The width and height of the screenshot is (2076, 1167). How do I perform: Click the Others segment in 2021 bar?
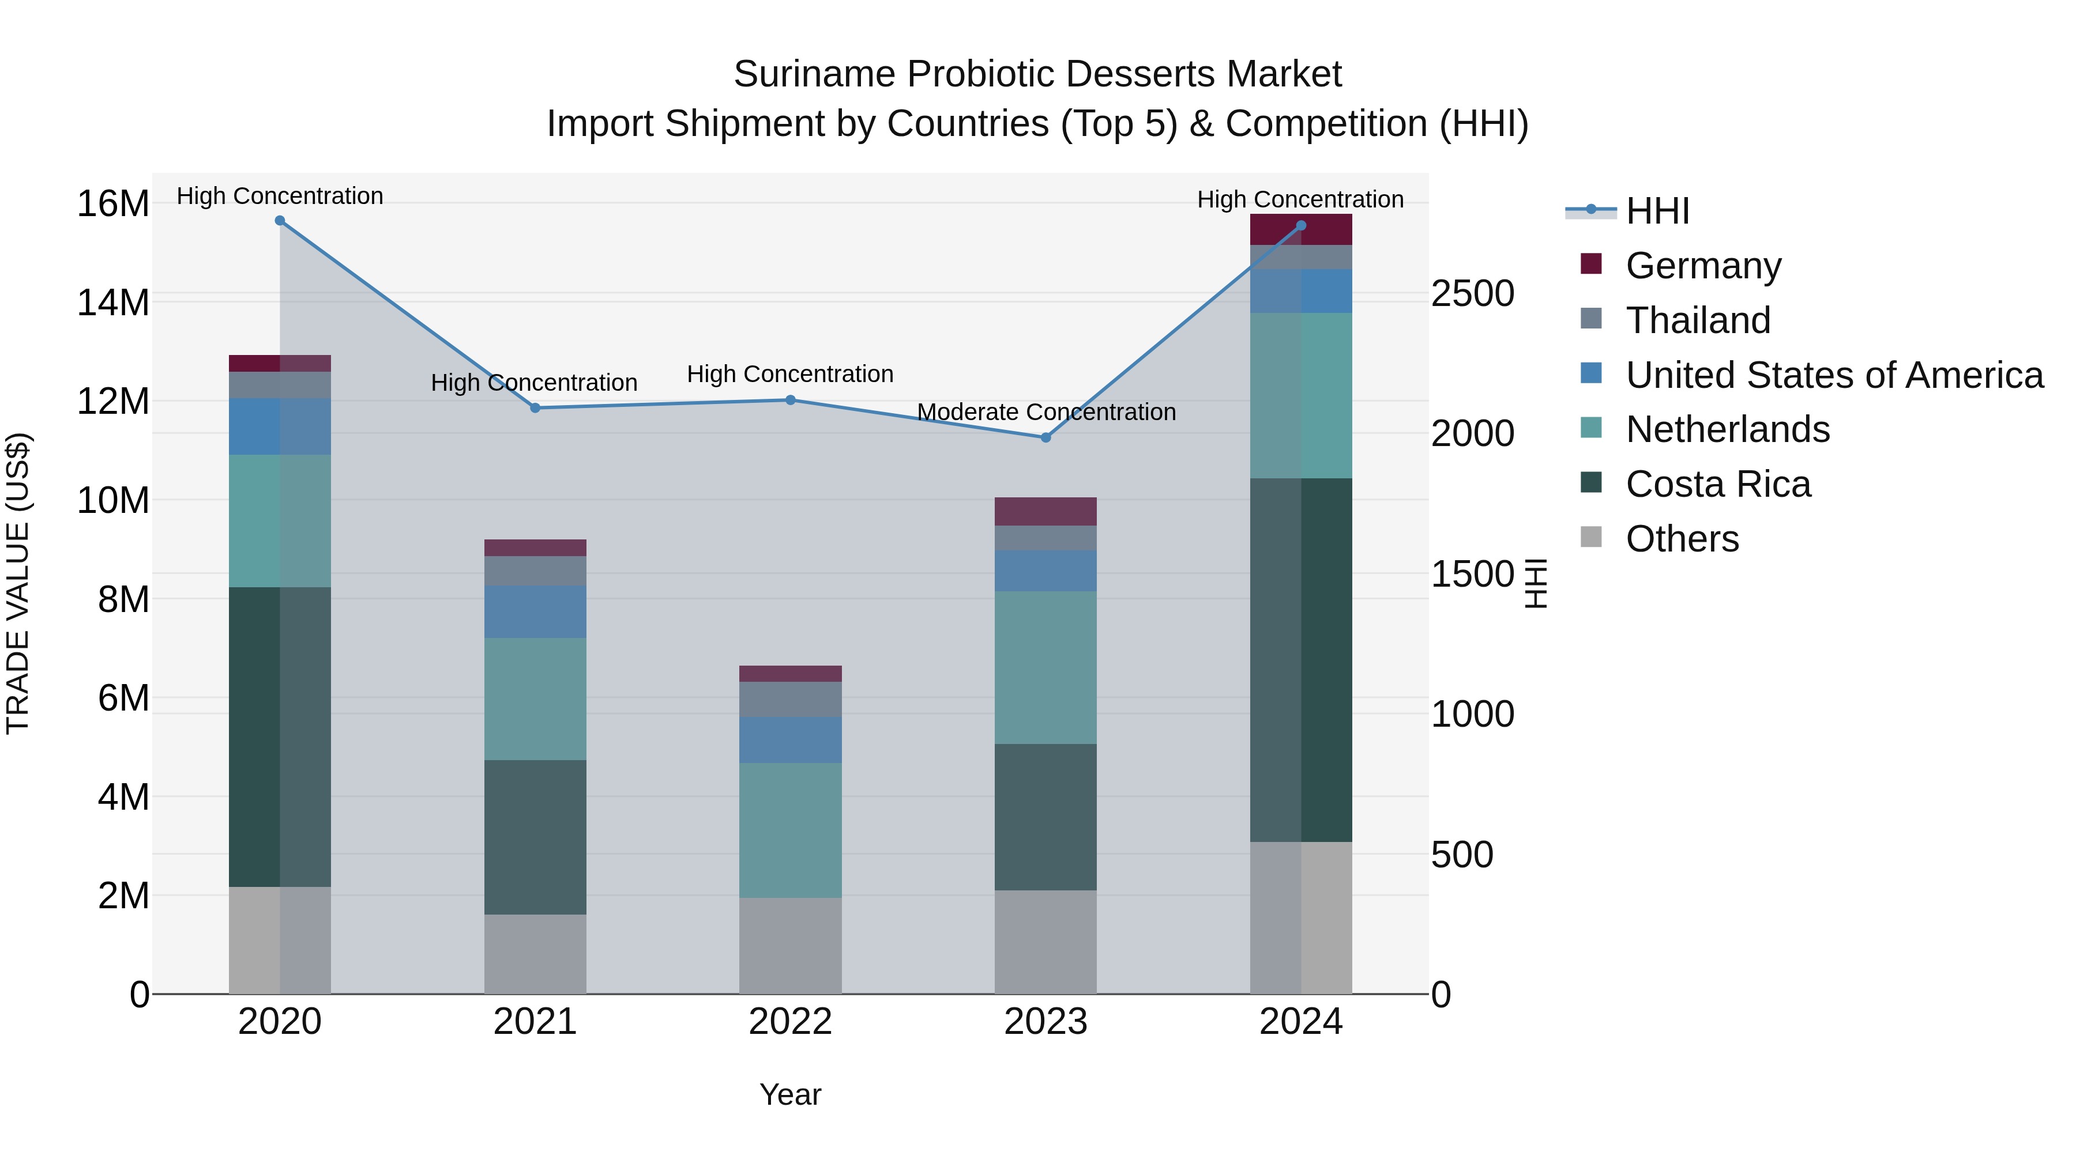[x=535, y=954]
